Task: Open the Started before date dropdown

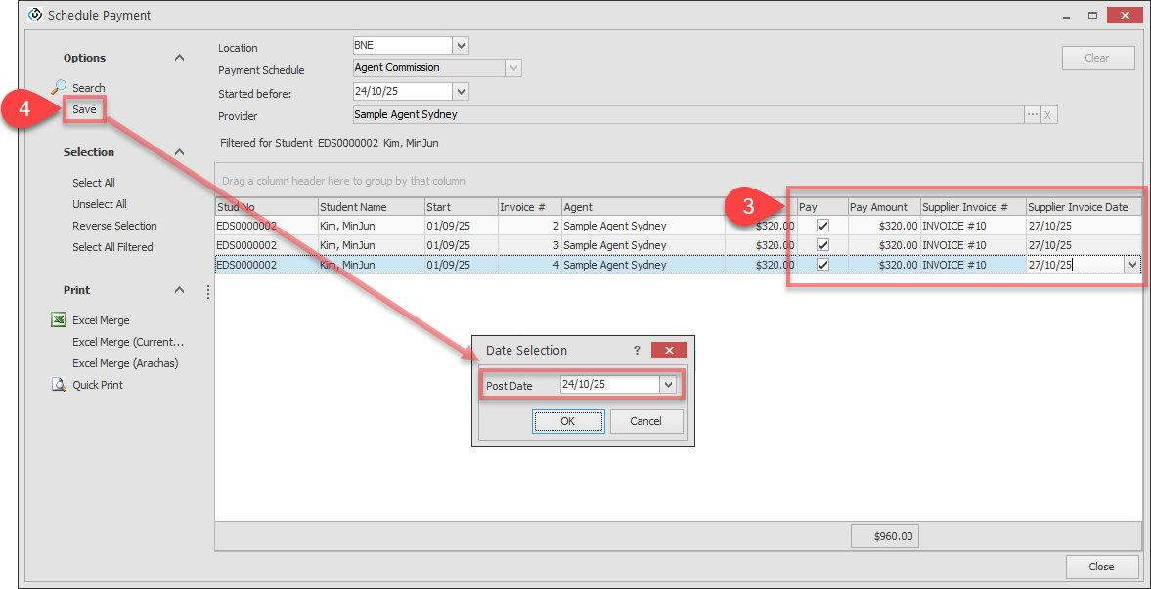Action: tap(461, 91)
